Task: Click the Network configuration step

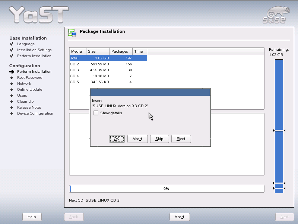Action: pos(24,83)
